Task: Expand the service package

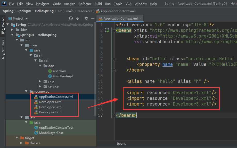Action: coord(40,86)
